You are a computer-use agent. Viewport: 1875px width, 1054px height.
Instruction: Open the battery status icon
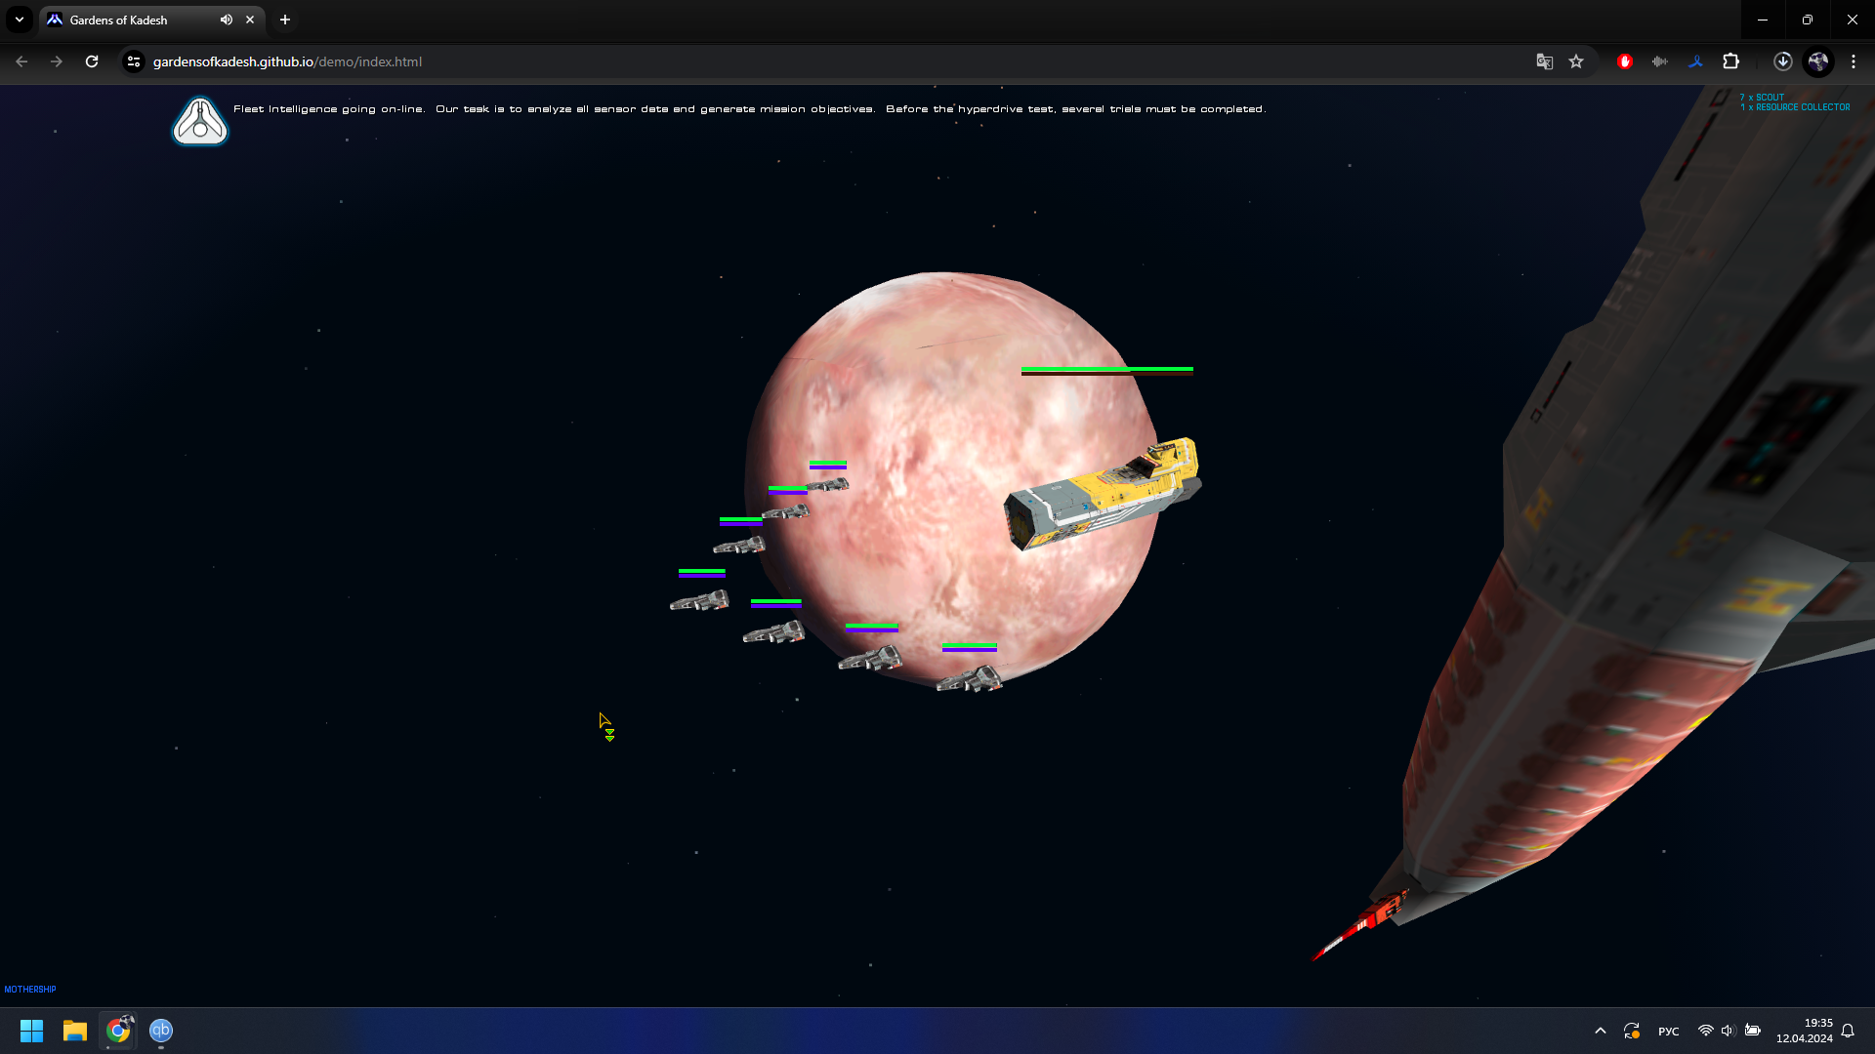[x=1753, y=1031]
